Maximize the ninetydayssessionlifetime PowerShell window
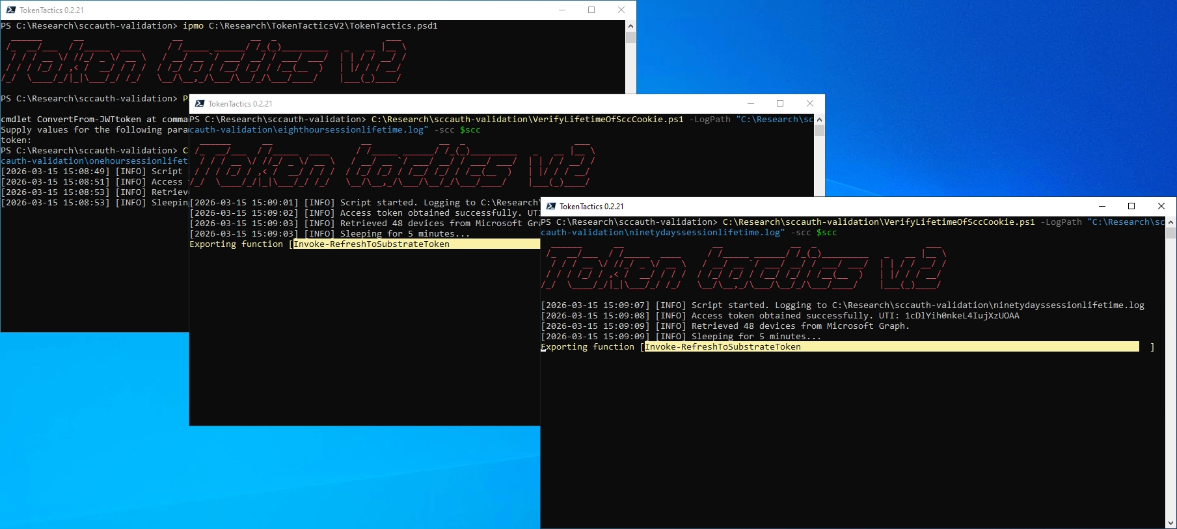1177x529 pixels. tap(1131, 206)
